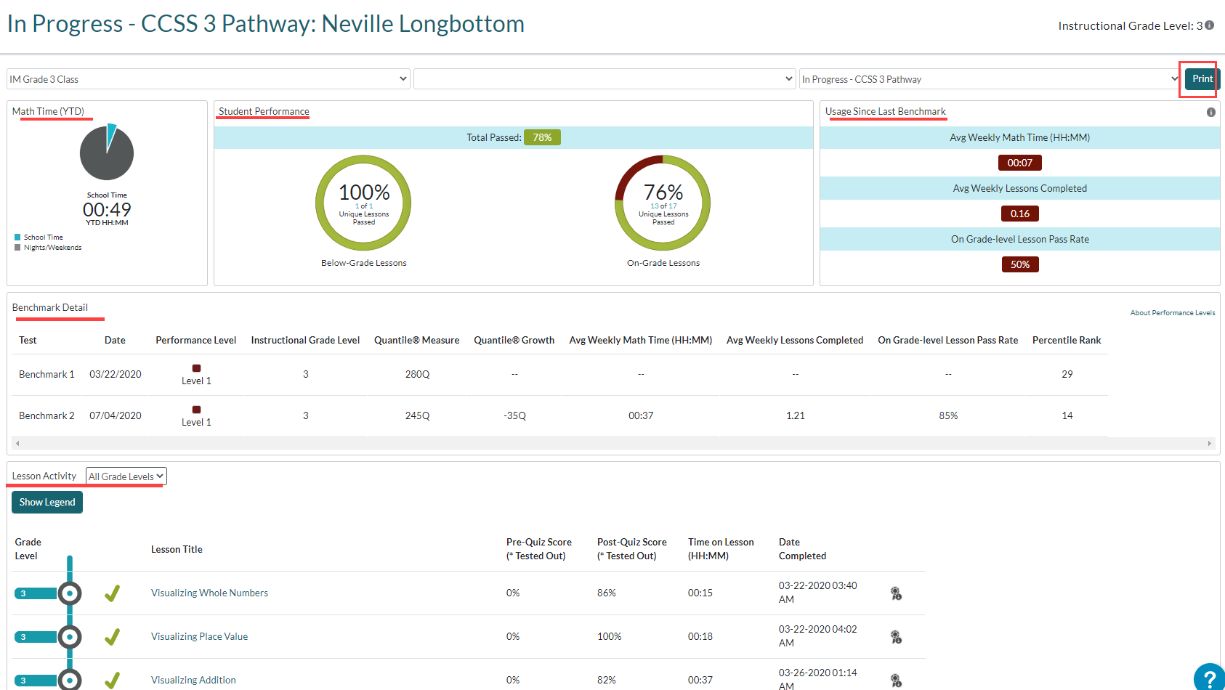
Task: Click the empty student selector field
Action: click(604, 78)
